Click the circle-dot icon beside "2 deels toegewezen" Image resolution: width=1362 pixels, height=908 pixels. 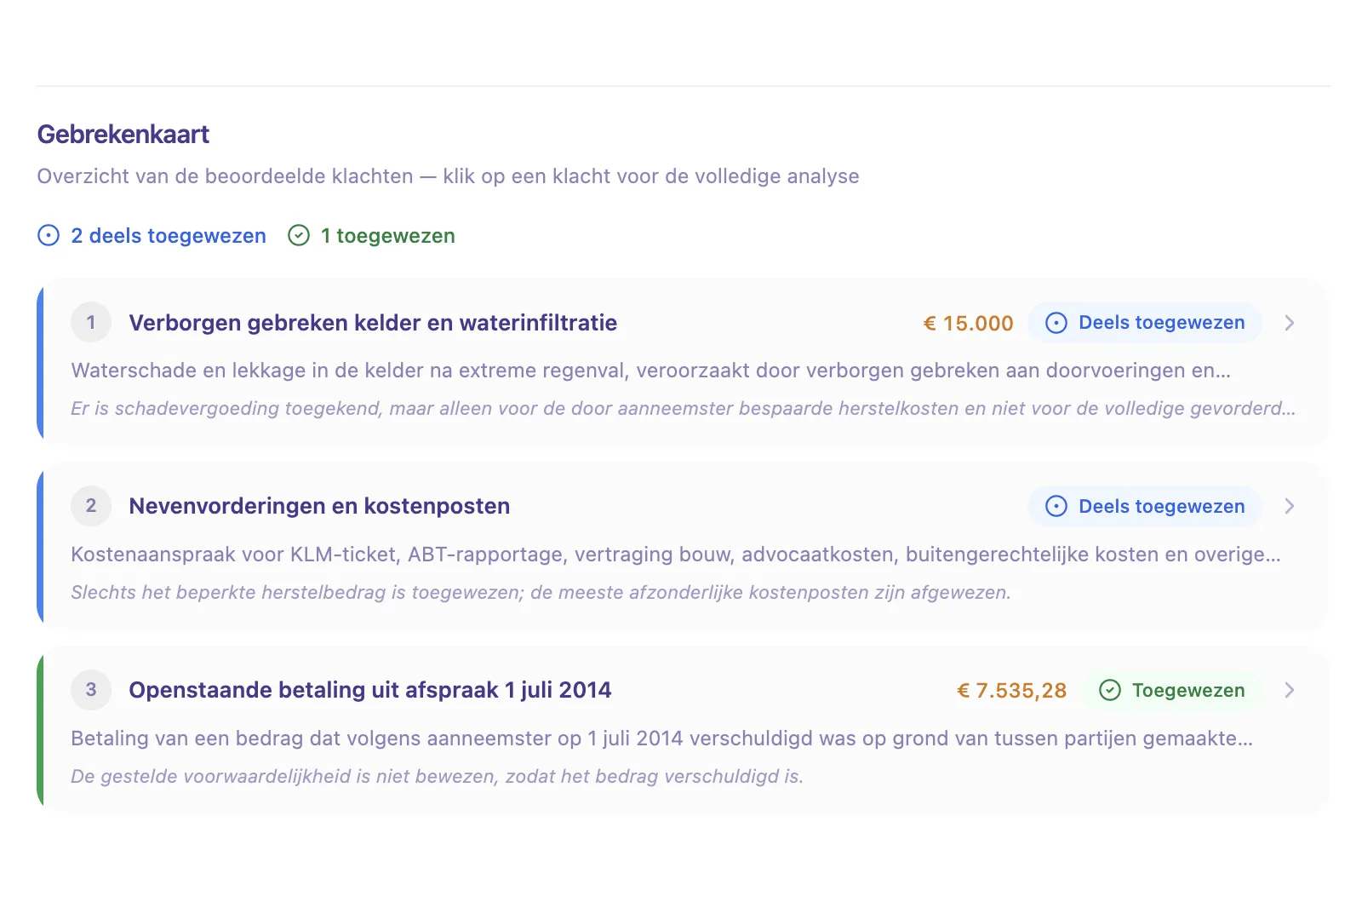(49, 235)
